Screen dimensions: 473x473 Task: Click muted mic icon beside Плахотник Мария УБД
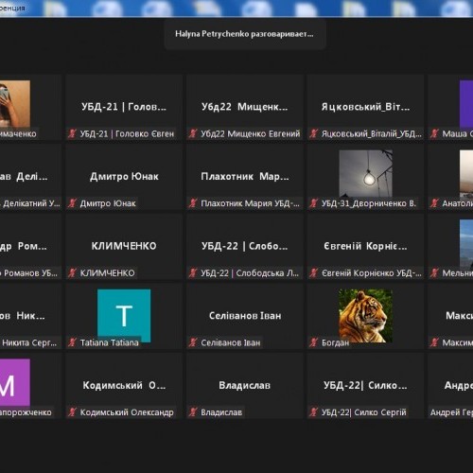click(193, 203)
